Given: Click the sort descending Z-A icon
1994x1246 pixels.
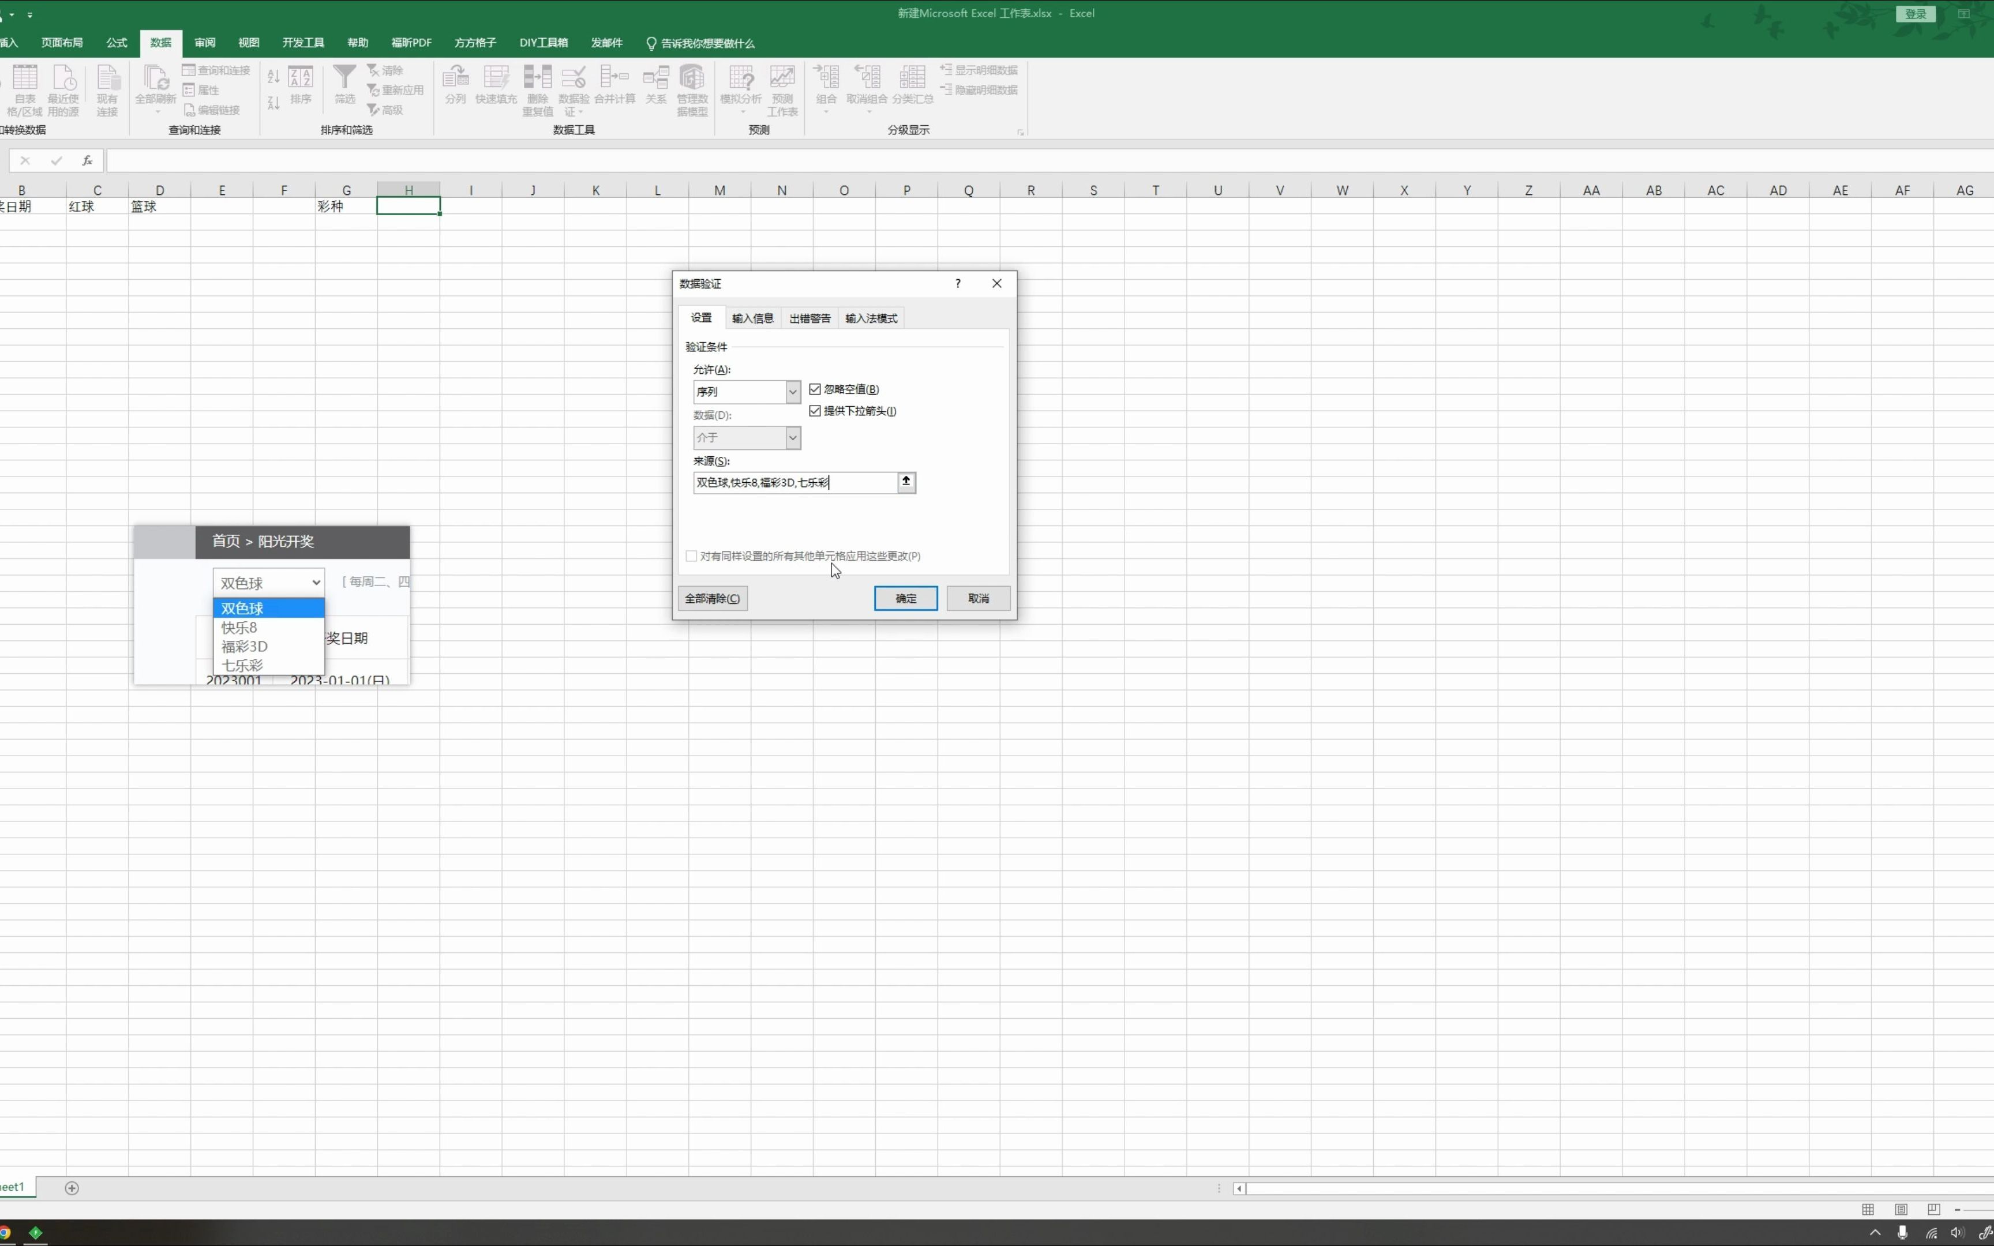Looking at the screenshot, I should point(273,103).
